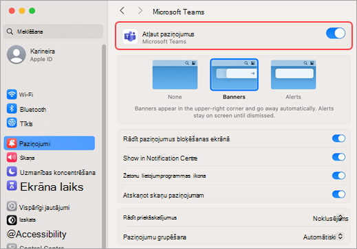Go forward with the right chevron
Screen dimensions: 357x249
(x=140, y=10)
